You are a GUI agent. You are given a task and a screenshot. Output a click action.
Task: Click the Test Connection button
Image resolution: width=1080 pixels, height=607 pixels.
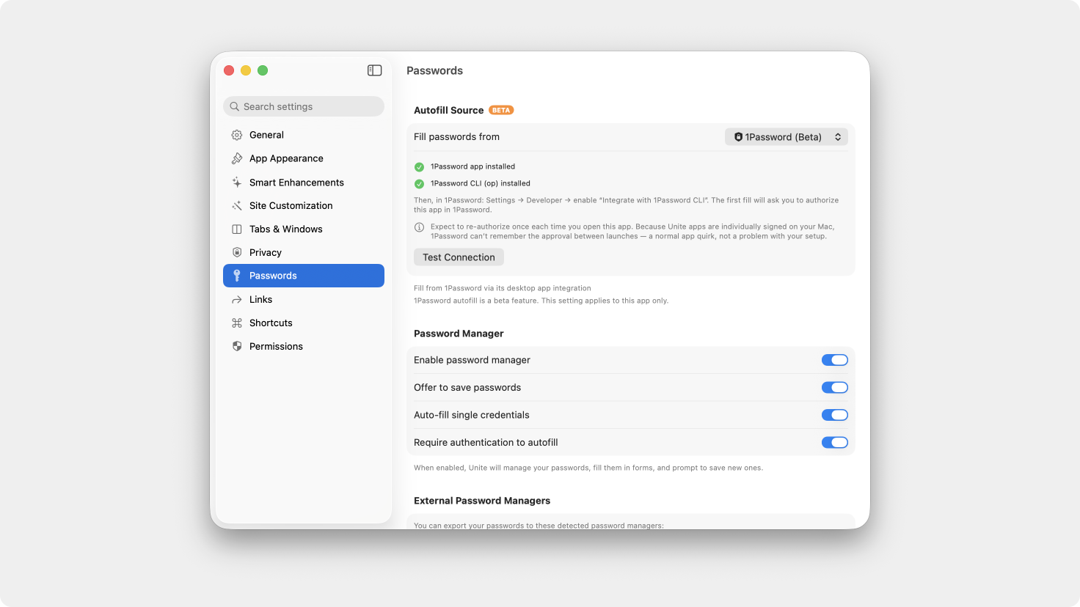click(459, 257)
